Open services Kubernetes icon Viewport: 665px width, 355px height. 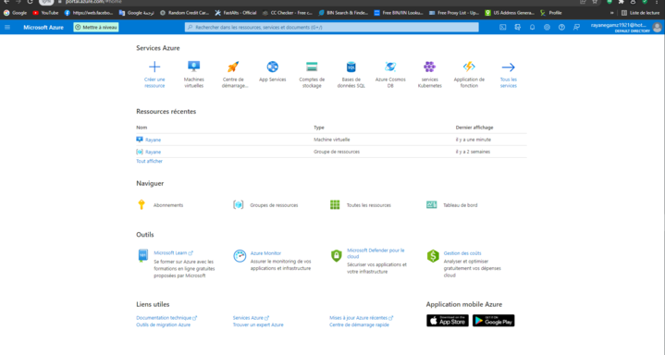pos(430,67)
